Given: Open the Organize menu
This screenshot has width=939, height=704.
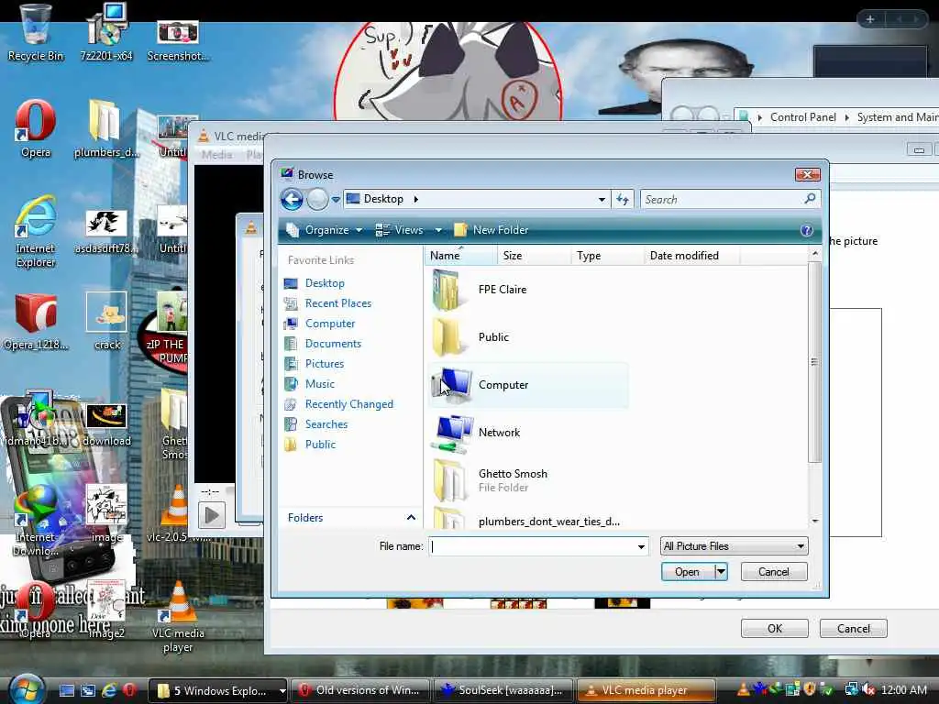Looking at the screenshot, I should (x=325, y=230).
